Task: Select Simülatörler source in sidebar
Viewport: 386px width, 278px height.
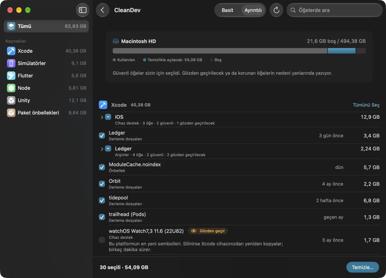Action: click(x=46, y=63)
